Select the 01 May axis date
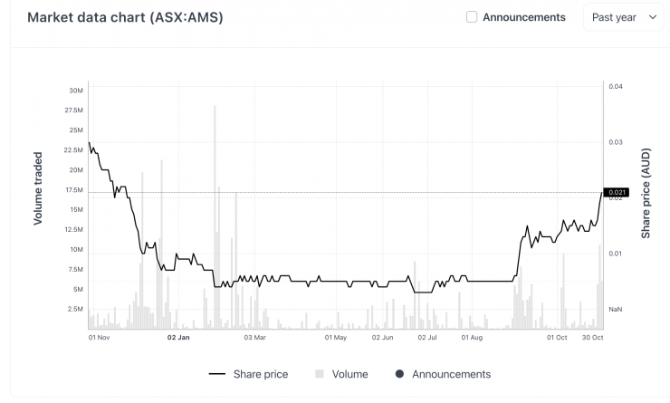The width and height of the screenshot is (670, 403). point(335,338)
